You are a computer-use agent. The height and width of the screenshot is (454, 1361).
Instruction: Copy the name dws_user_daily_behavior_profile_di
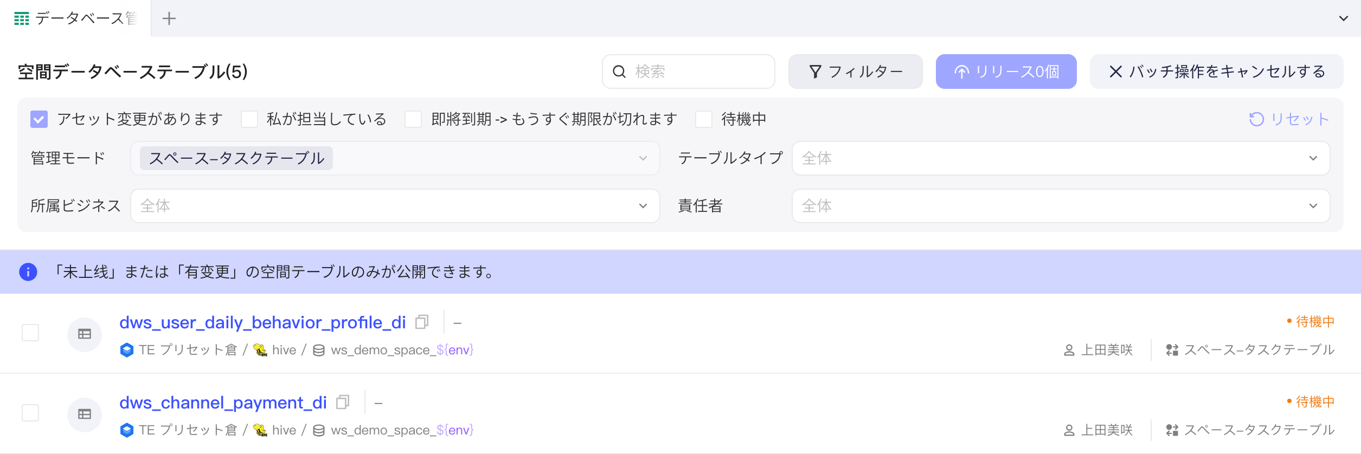click(422, 322)
